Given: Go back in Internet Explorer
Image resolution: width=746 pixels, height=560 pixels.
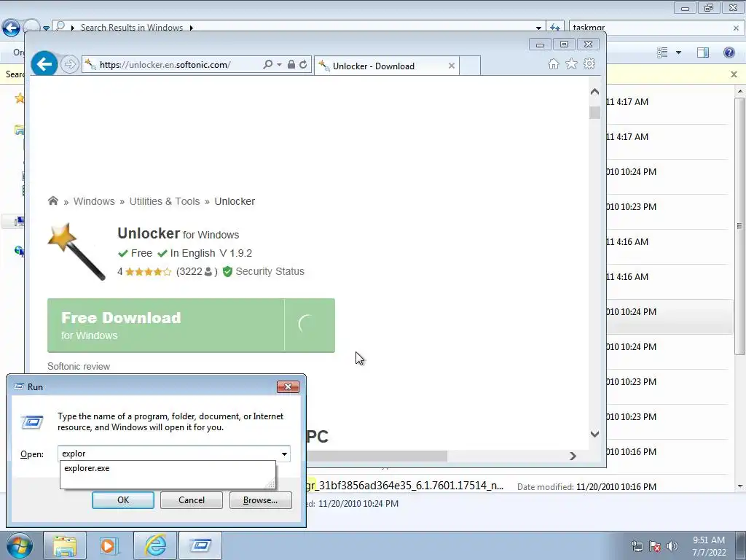Looking at the screenshot, I should click(x=44, y=64).
